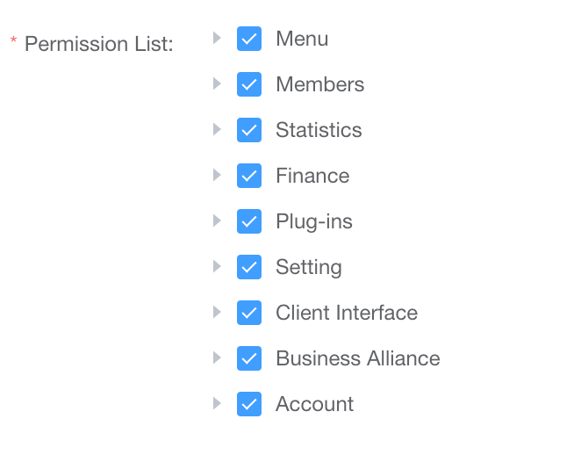Uncheck the Client Interface checkbox
The height and width of the screenshot is (455, 581).
coord(249,313)
